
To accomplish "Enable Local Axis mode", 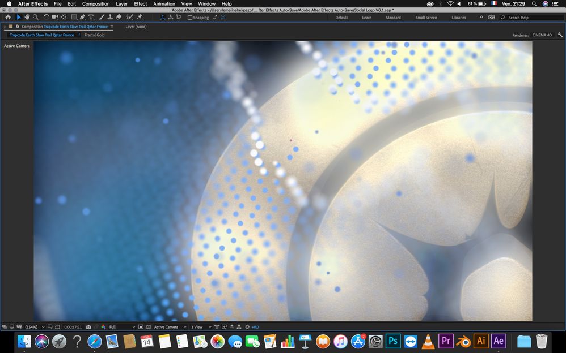I will 163,18.
